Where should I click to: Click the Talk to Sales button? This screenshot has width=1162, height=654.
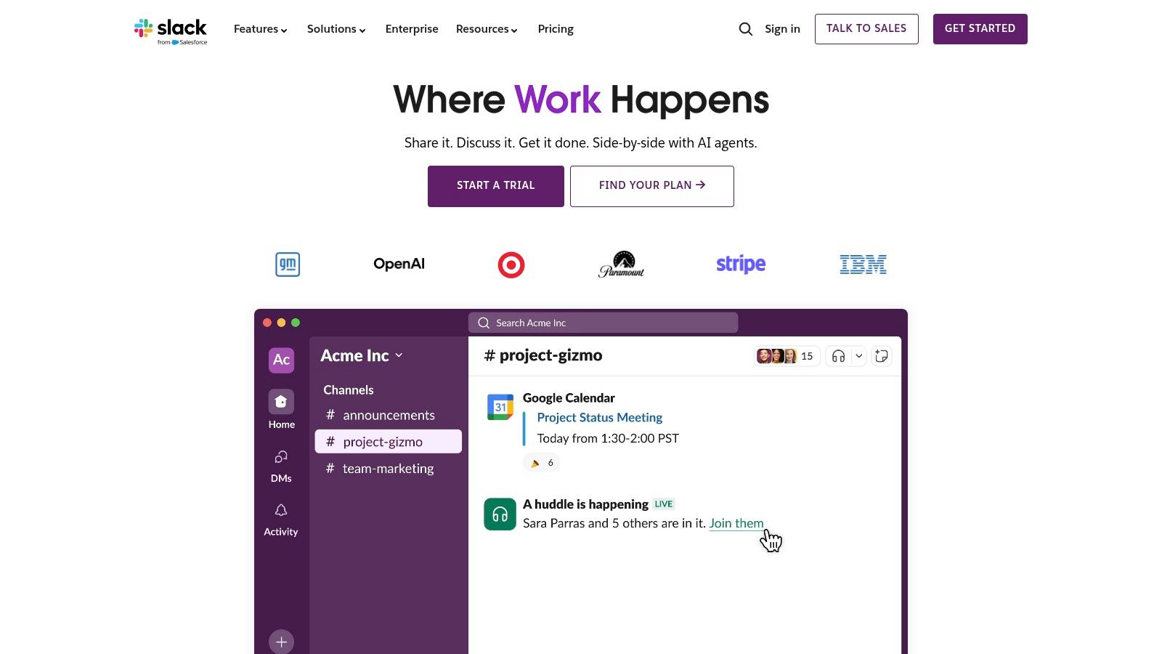[866, 29]
